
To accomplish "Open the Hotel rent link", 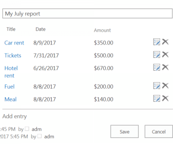I will (11, 72).
